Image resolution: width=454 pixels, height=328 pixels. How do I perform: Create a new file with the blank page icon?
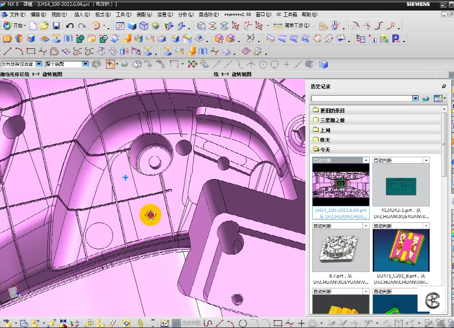coord(33,26)
